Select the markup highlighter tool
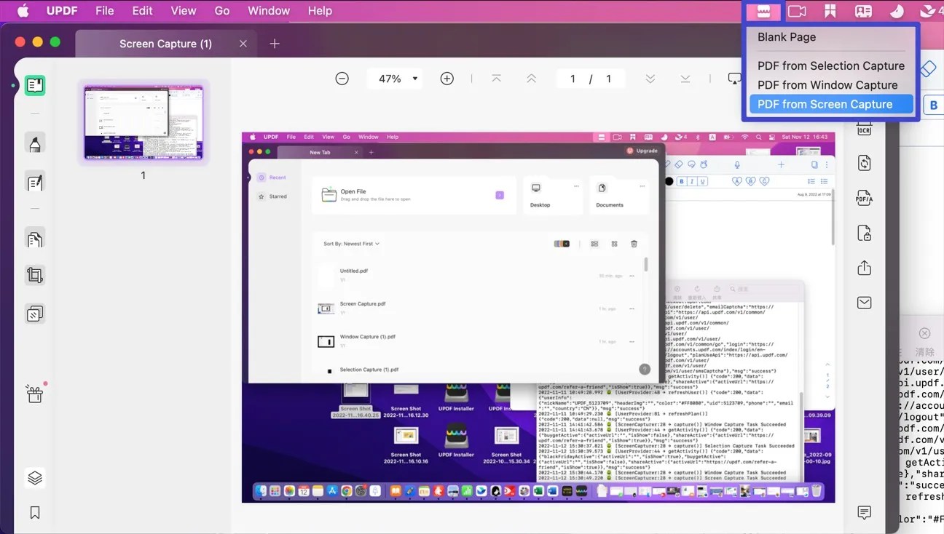The width and height of the screenshot is (944, 534). (35, 143)
